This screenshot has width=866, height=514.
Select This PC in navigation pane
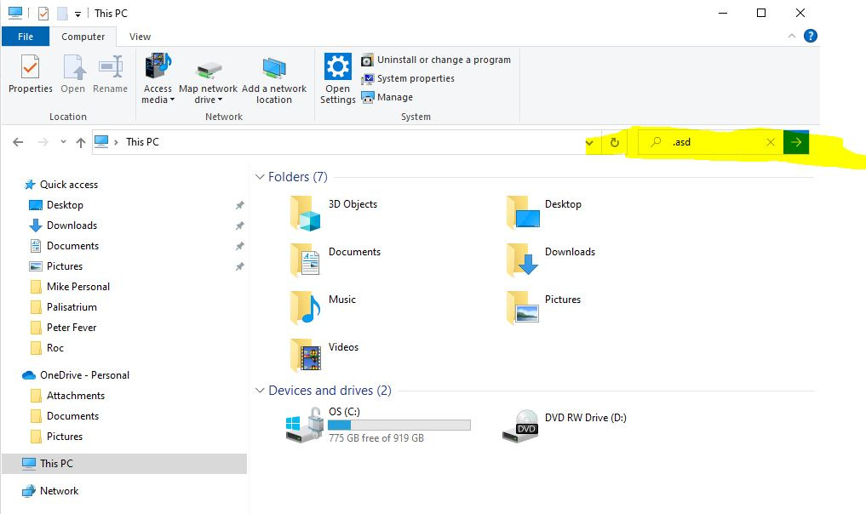(124, 463)
